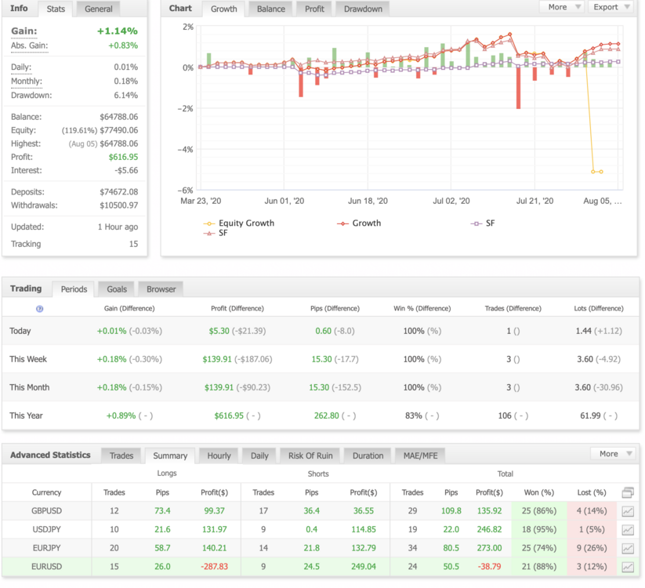Click the EURUSD currency cell
This screenshot has width=645, height=588.
click(46, 566)
